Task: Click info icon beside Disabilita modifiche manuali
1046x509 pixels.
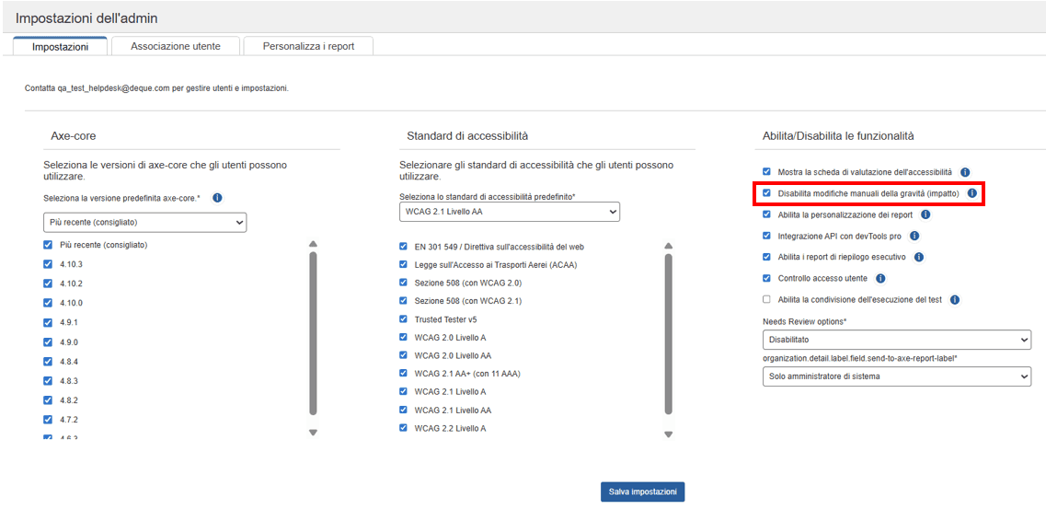Action: (x=971, y=193)
